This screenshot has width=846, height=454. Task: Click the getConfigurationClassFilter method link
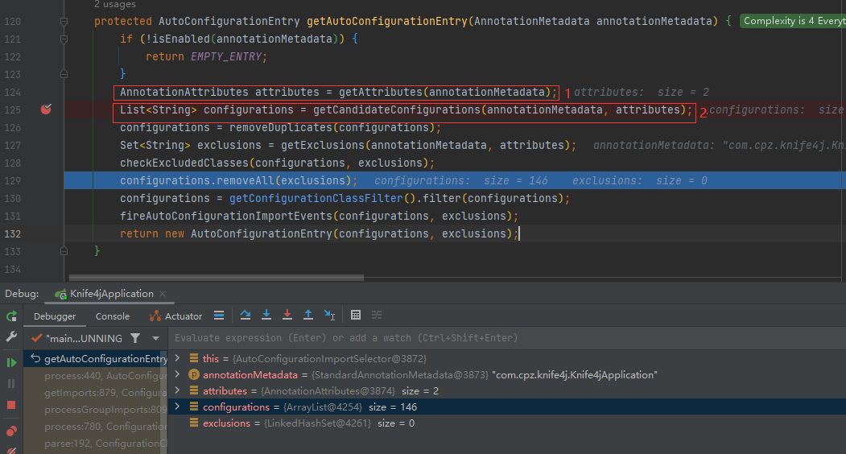click(316, 198)
